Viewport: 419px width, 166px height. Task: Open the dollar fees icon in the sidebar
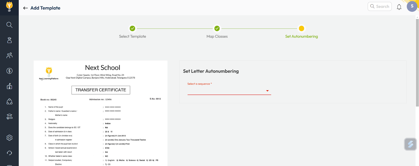[9, 71]
